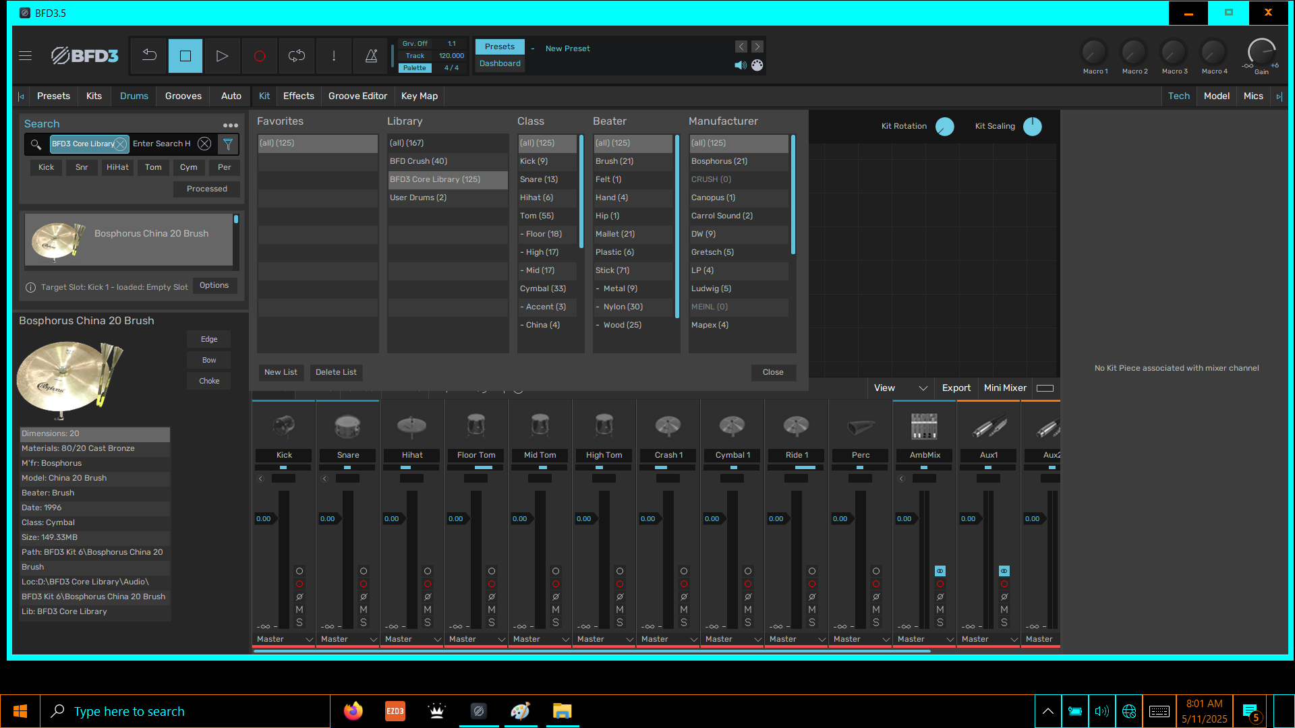Solo the Ride 1 channel
Screen dimensions: 1295x728
(x=812, y=622)
